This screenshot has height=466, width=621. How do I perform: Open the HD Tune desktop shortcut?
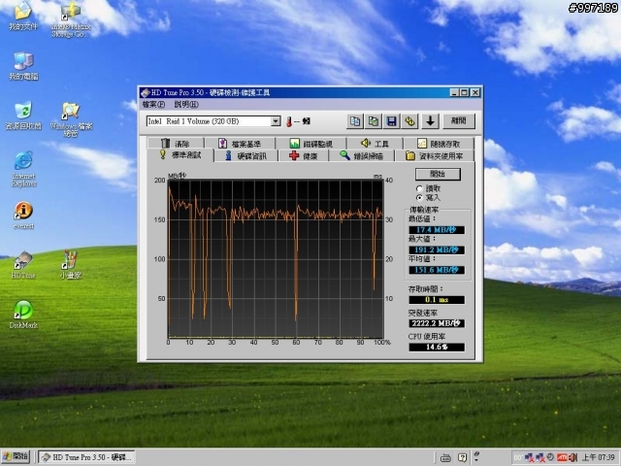click(23, 265)
